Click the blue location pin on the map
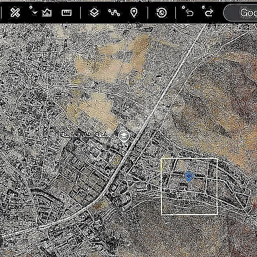 [189, 177]
